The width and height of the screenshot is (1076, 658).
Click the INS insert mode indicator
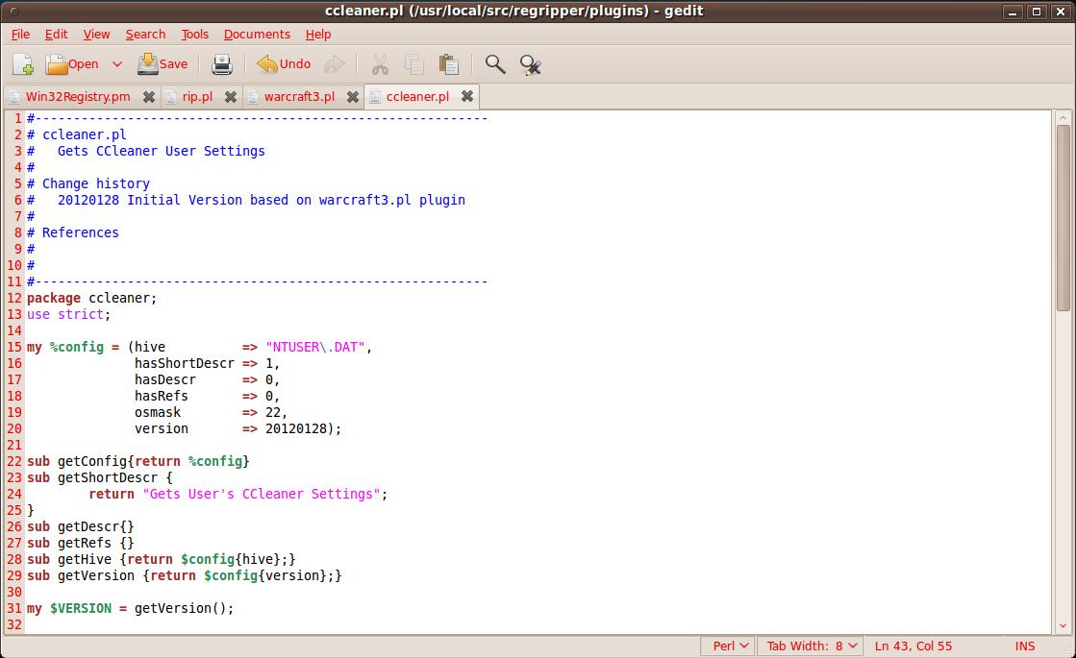(x=1024, y=646)
